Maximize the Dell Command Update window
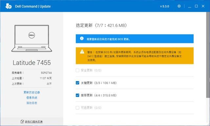210x126 pixels. tap(196, 6)
